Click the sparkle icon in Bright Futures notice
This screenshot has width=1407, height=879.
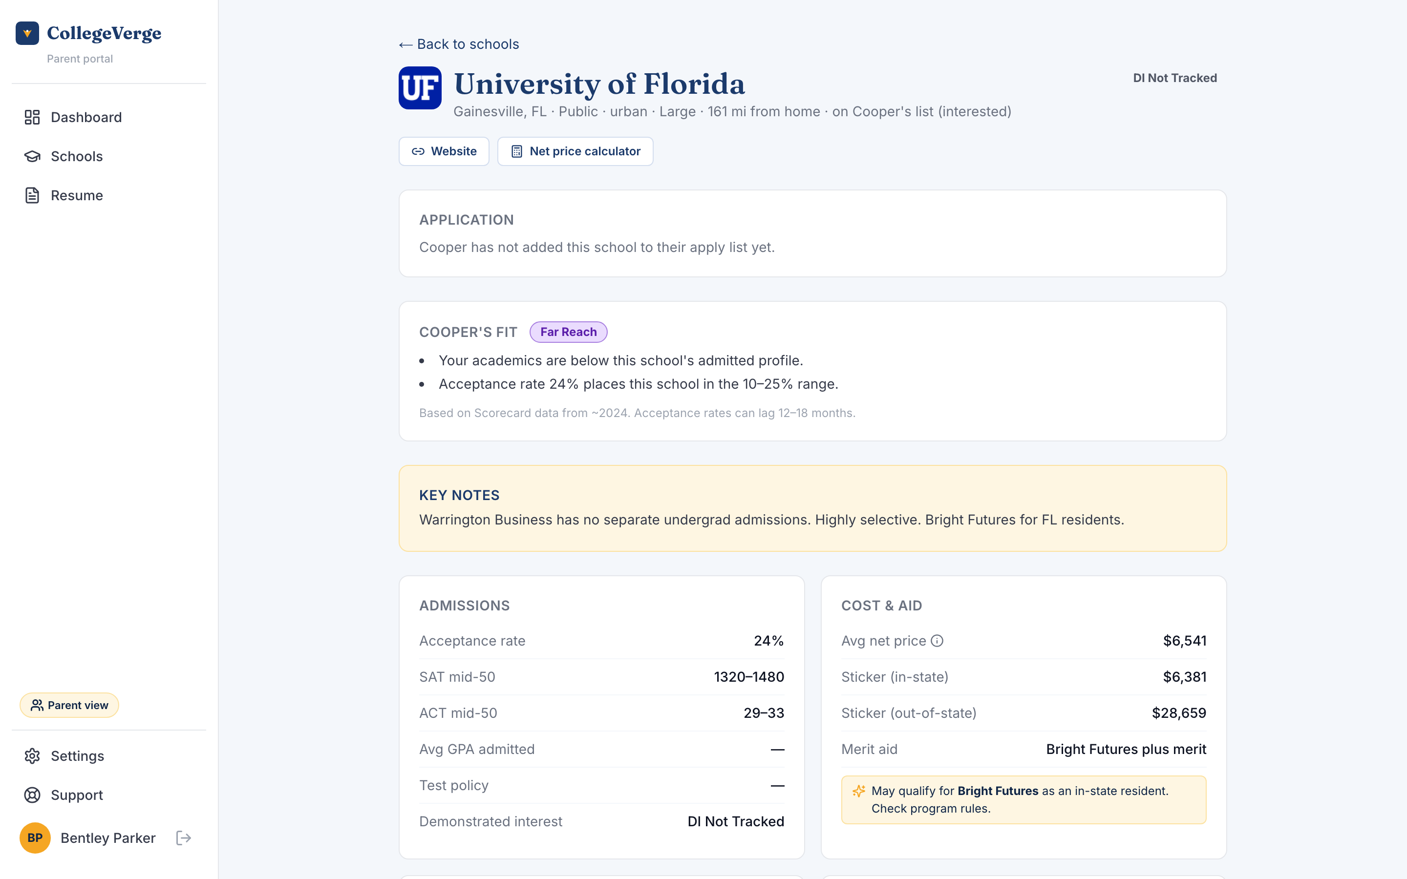coord(859,791)
